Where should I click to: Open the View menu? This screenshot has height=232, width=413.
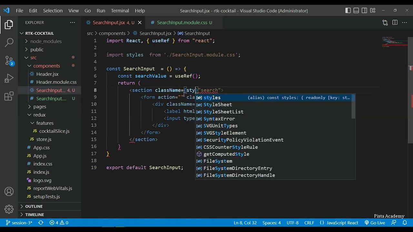(x=74, y=11)
